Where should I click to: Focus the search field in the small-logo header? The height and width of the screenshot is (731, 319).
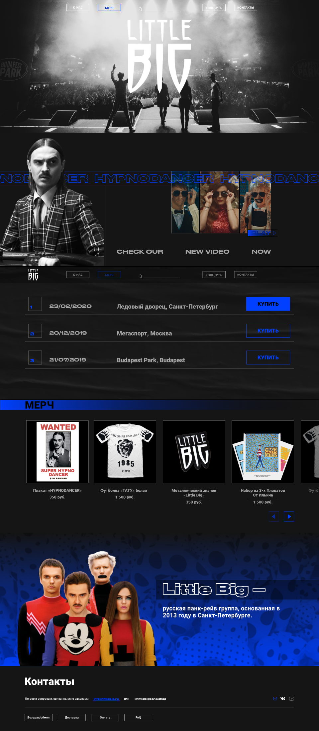161,276
